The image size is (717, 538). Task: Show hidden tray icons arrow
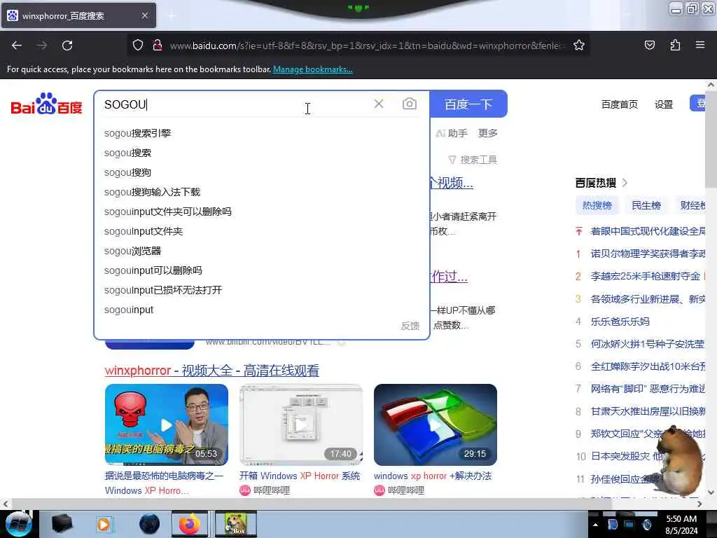pyautogui.click(x=595, y=525)
